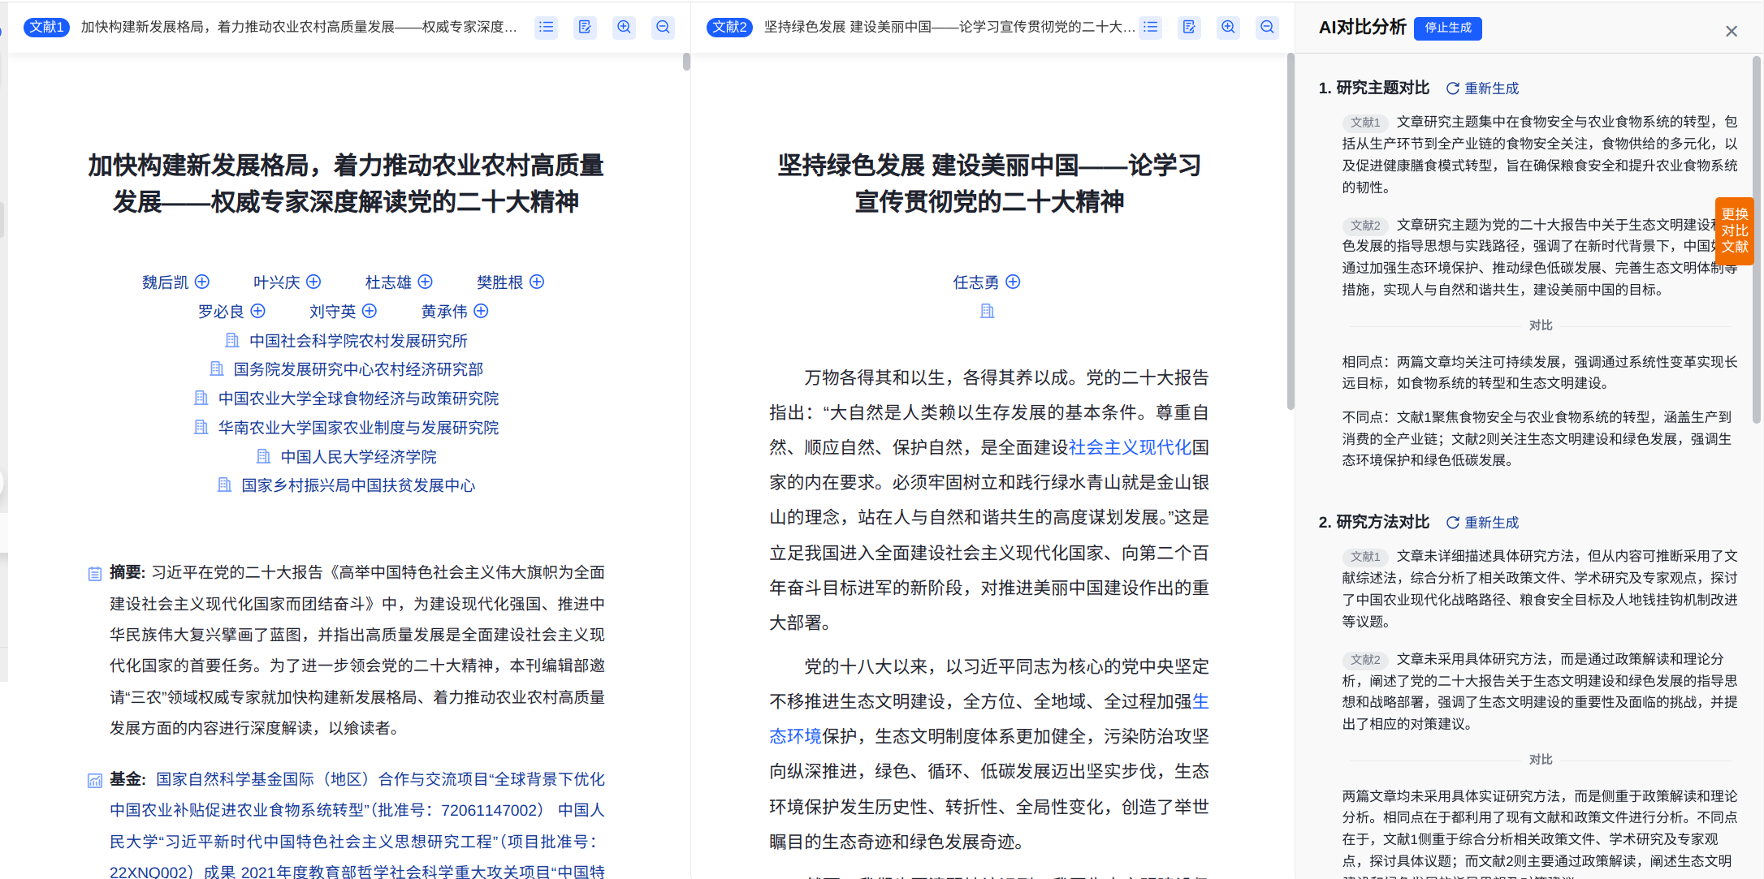The width and height of the screenshot is (1764, 879).
Task: Zoom out on document 文献2
Action: pyautogui.click(x=1267, y=27)
